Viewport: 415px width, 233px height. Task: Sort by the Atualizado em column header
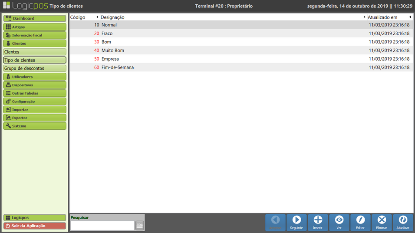(382, 17)
